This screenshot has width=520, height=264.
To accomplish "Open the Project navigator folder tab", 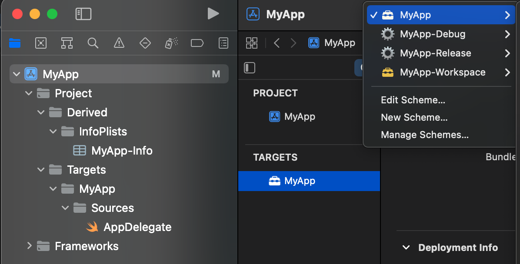I will 15,43.
